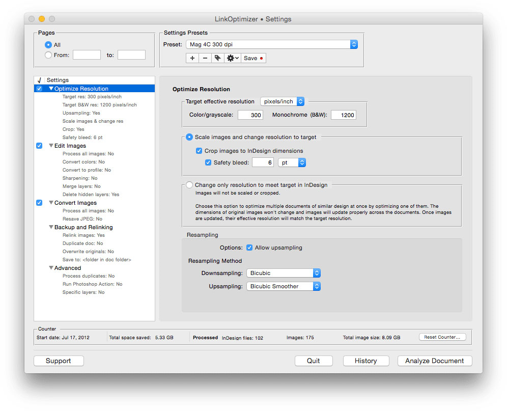Collapse the Edit Images tree section
Screen dimensions: 507x411
tap(51, 146)
